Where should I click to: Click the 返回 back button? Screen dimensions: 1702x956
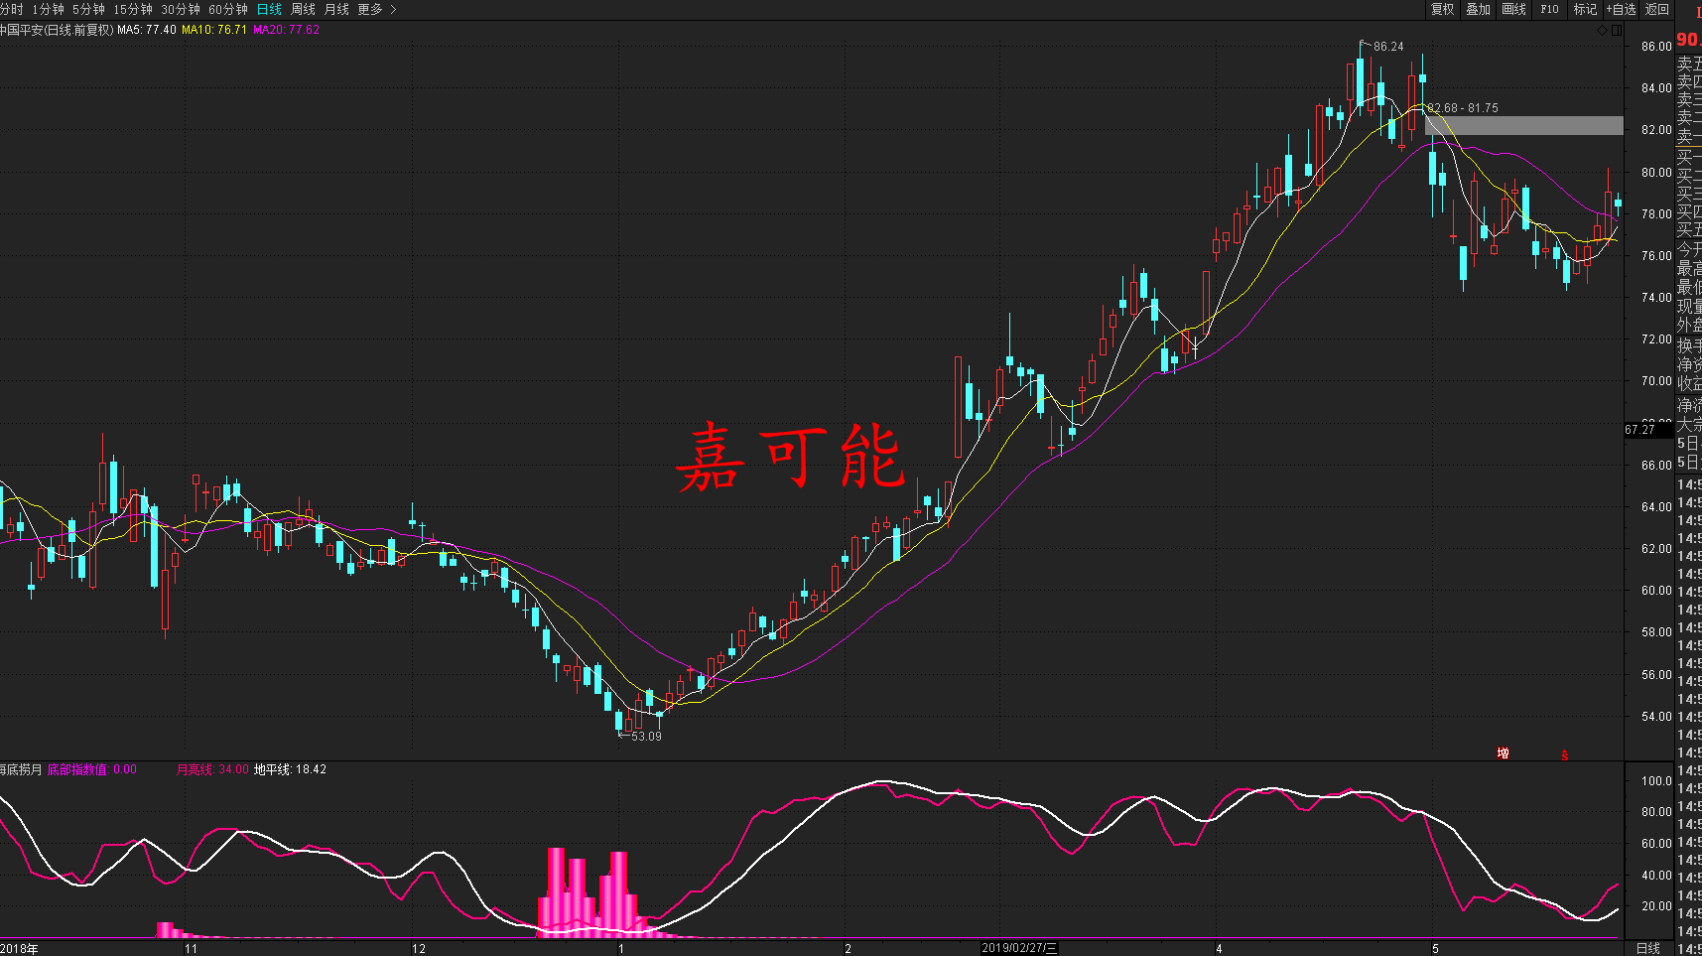click(x=1657, y=9)
